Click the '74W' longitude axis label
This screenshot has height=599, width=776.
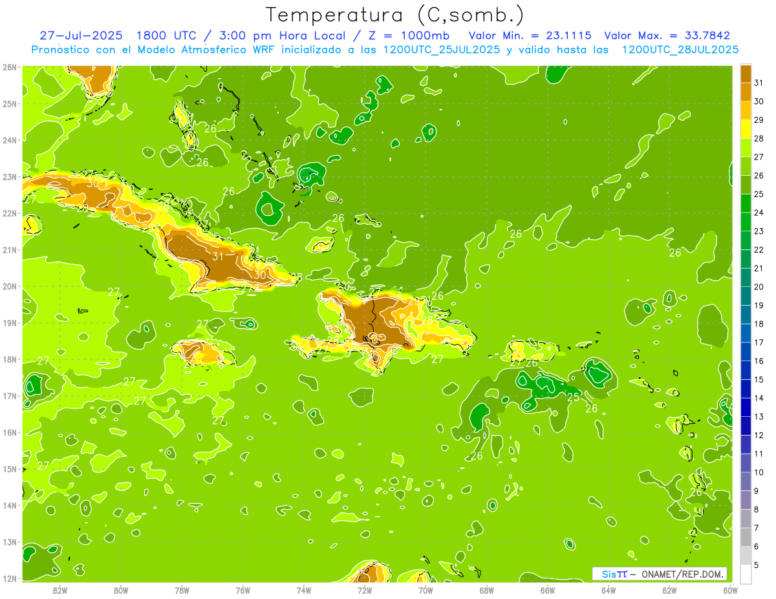pos(304,590)
